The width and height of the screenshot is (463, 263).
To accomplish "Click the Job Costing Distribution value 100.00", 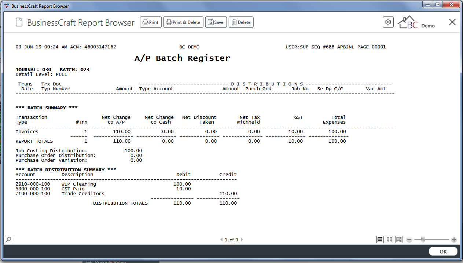I will 133,151.
